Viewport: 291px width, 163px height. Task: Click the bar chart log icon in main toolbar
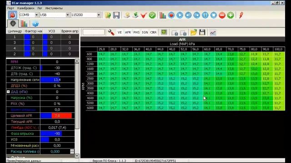pos(163,15)
